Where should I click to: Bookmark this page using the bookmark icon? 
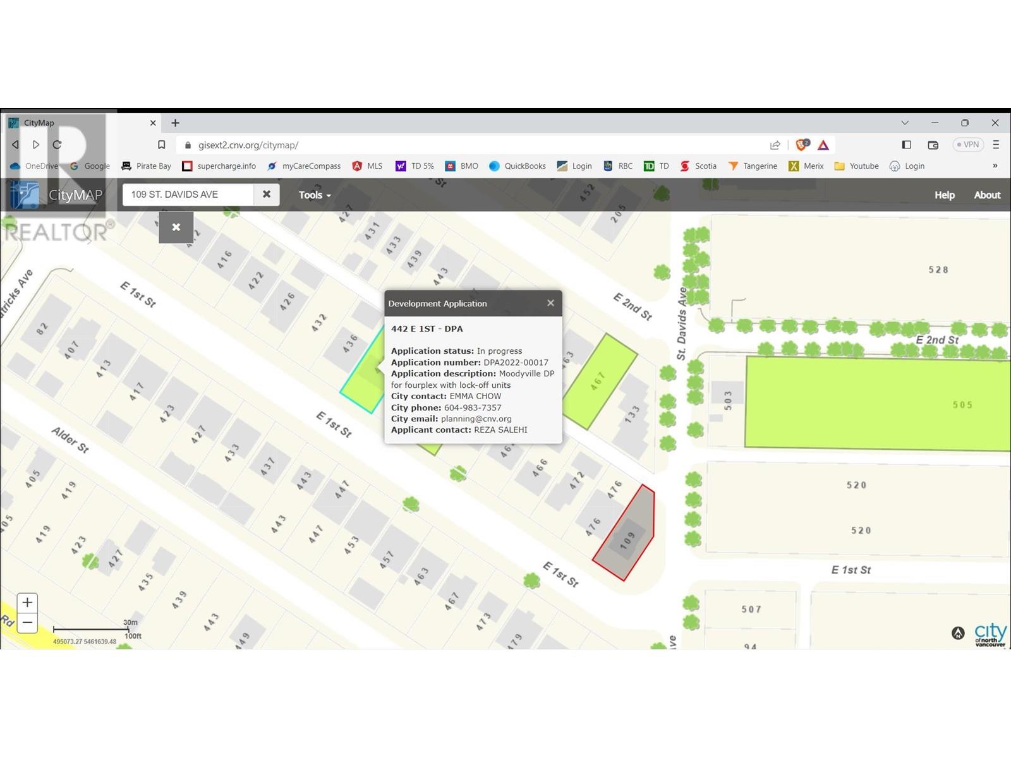click(162, 145)
